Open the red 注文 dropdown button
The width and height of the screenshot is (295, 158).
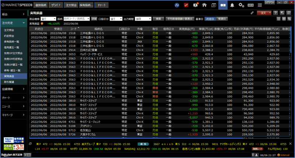tap(264, 13)
